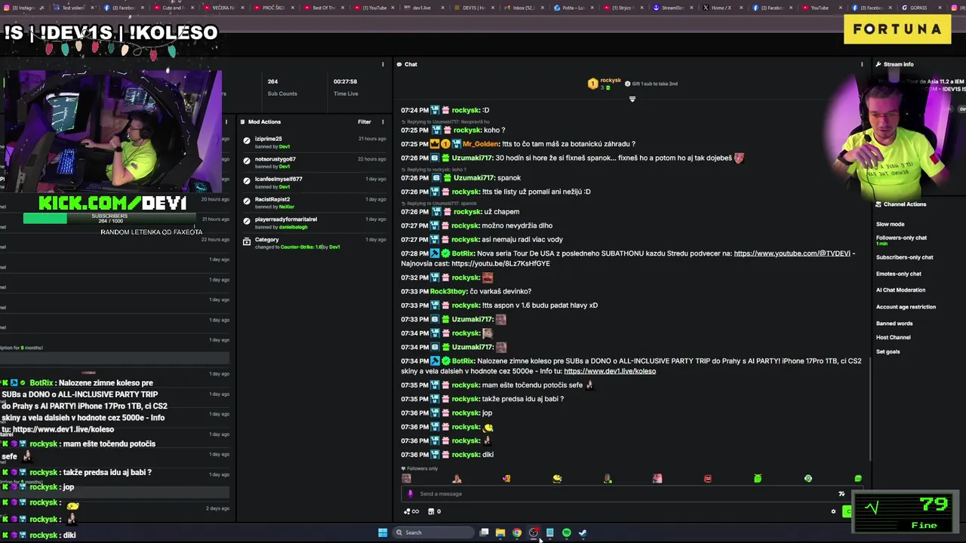The image size is (966, 543).
Task: Toggle AI Chat Moderation in Channel Actions
Action: (x=900, y=290)
